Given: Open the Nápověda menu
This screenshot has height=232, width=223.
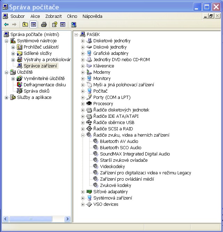Looking at the screenshot, I should tap(92, 16).
